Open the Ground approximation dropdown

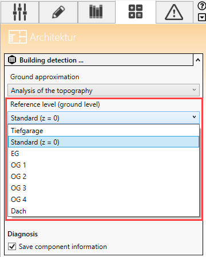tap(104, 90)
